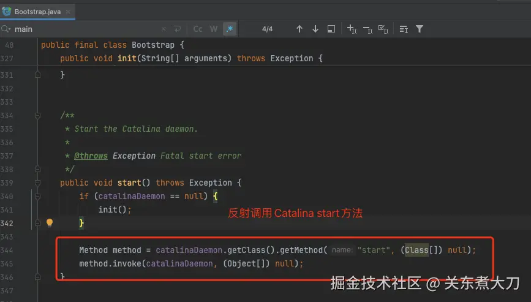Collapse fold marker at line 346
This screenshot has width=531, height=302.
pos(37,277)
